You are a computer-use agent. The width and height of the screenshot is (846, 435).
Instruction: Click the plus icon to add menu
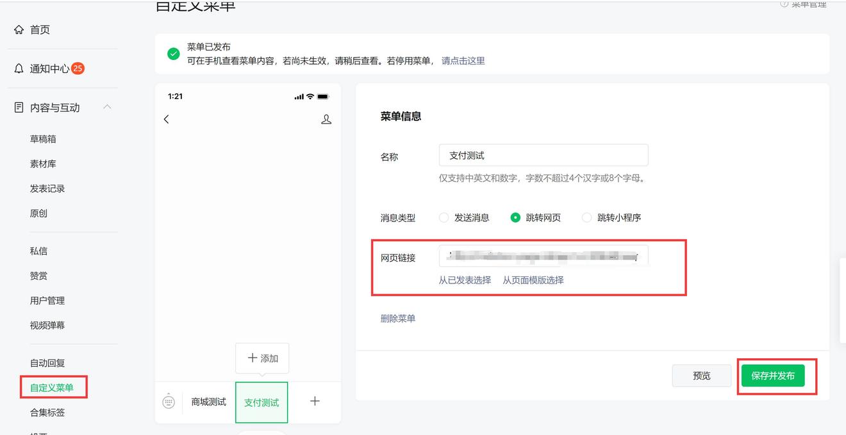click(x=315, y=401)
